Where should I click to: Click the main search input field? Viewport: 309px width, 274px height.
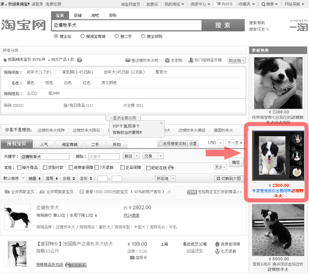pyautogui.click(x=127, y=25)
